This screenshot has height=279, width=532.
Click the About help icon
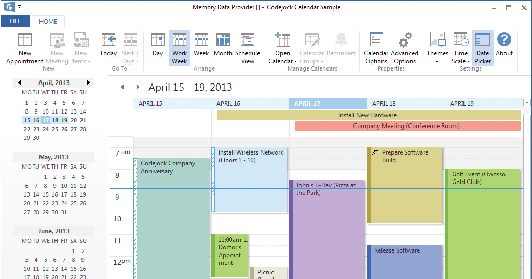pos(504,40)
